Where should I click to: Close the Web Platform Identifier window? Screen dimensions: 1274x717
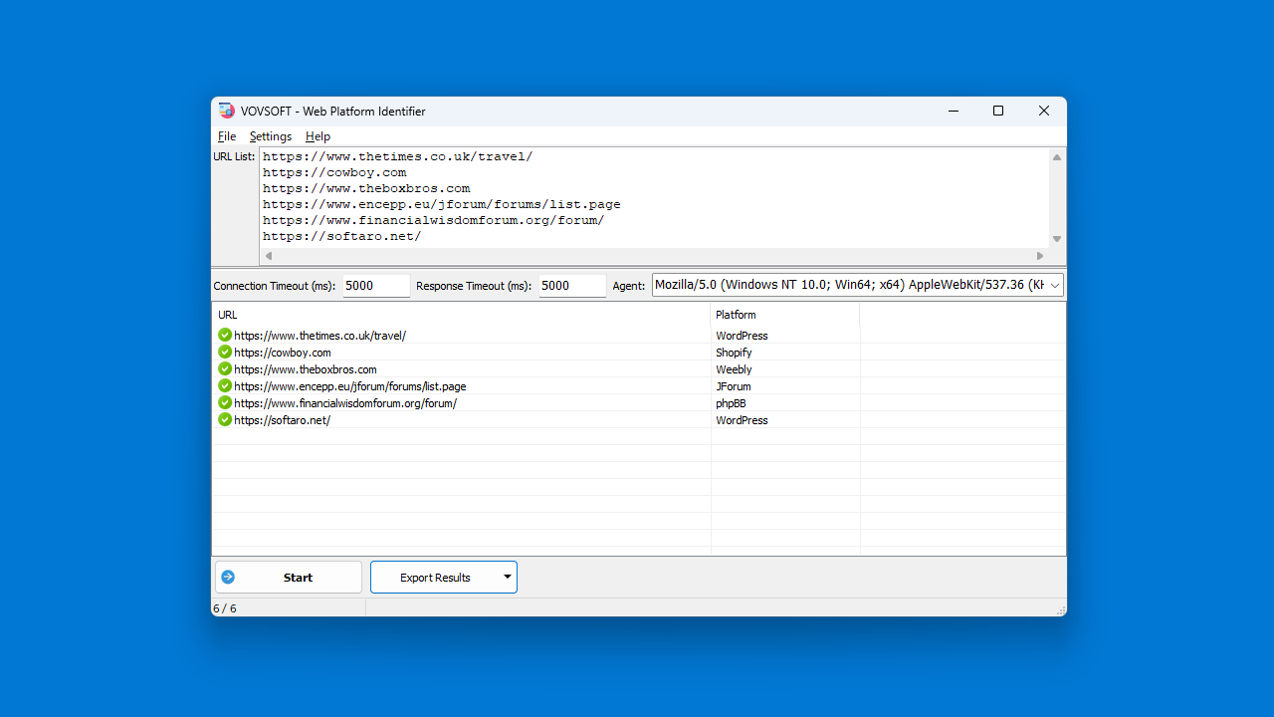click(1044, 111)
